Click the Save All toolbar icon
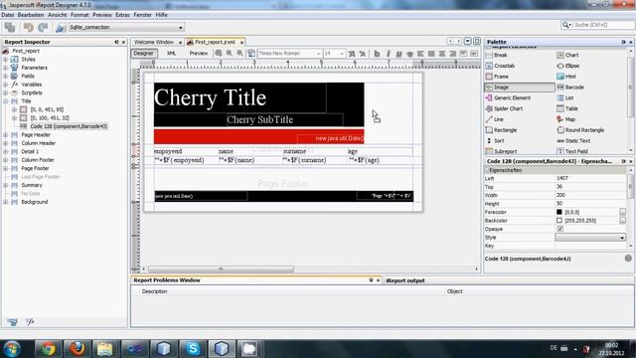Viewport: 636px width, 358px height. coord(10,27)
